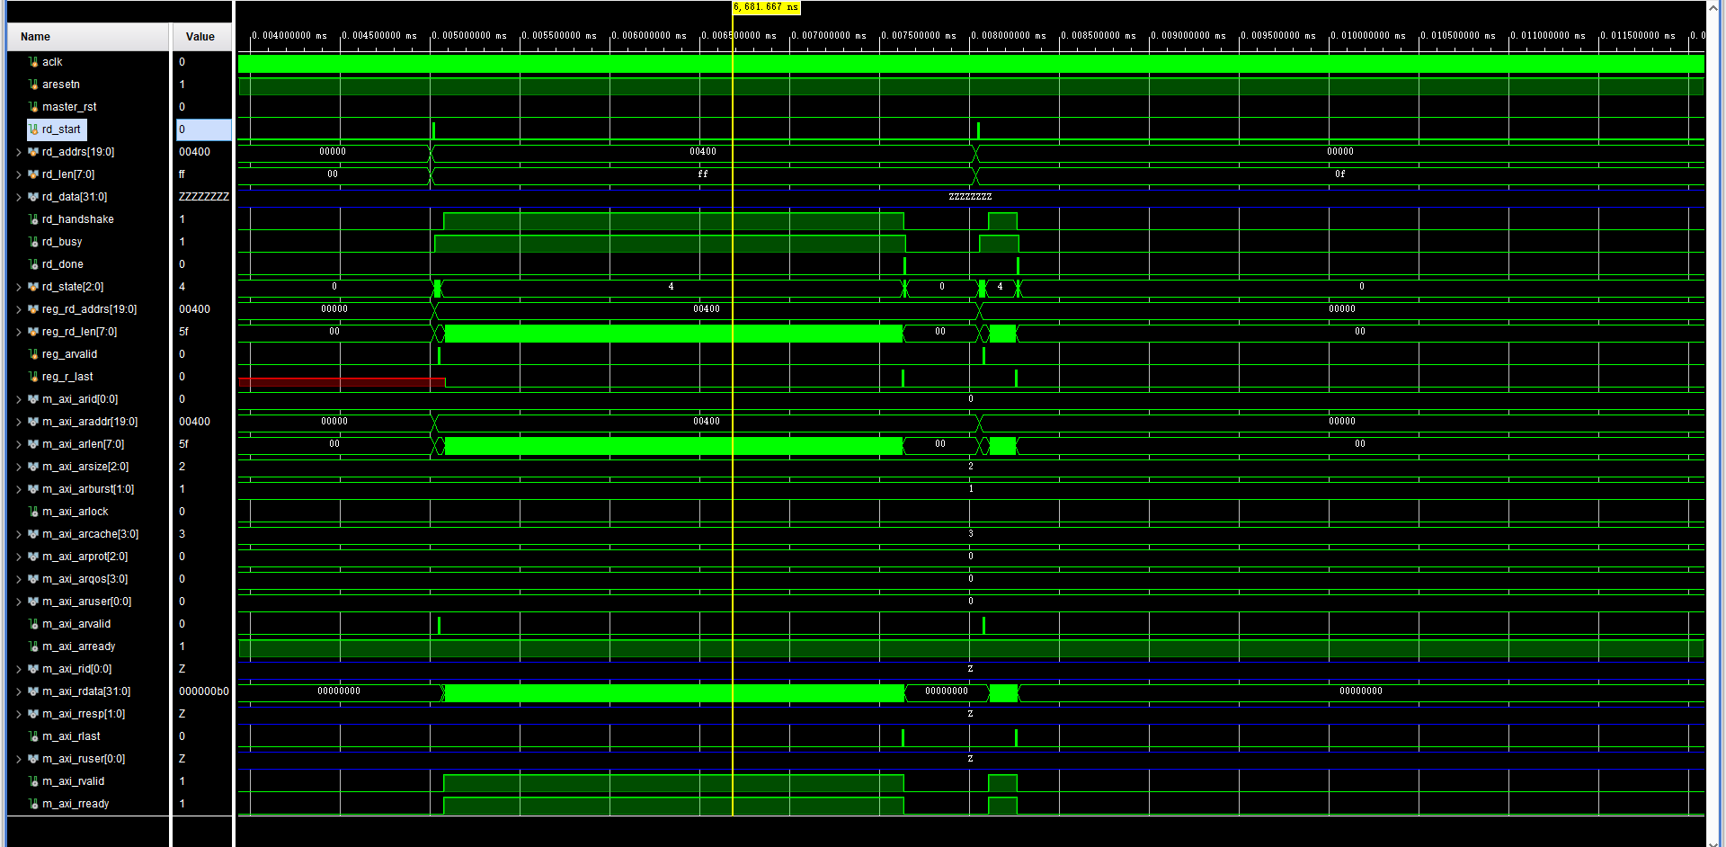Image resolution: width=1726 pixels, height=847 pixels.
Task: Click the signal icon for master_rst
Action: [32, 107]
